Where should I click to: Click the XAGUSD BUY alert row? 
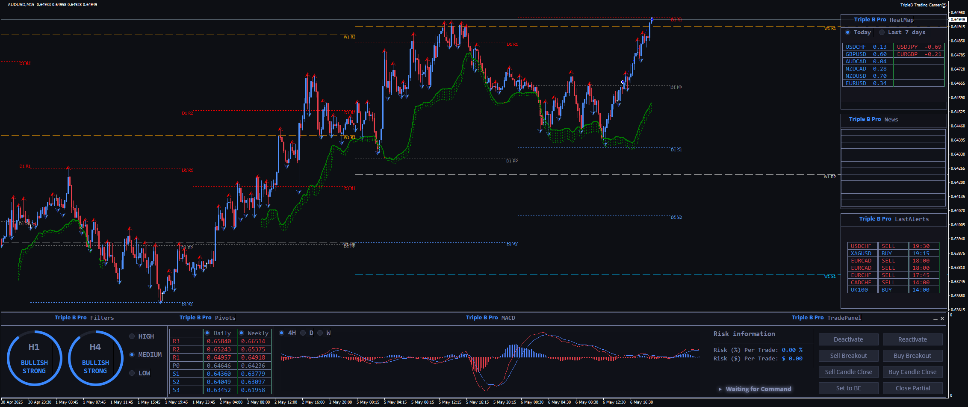pos(893,254)
